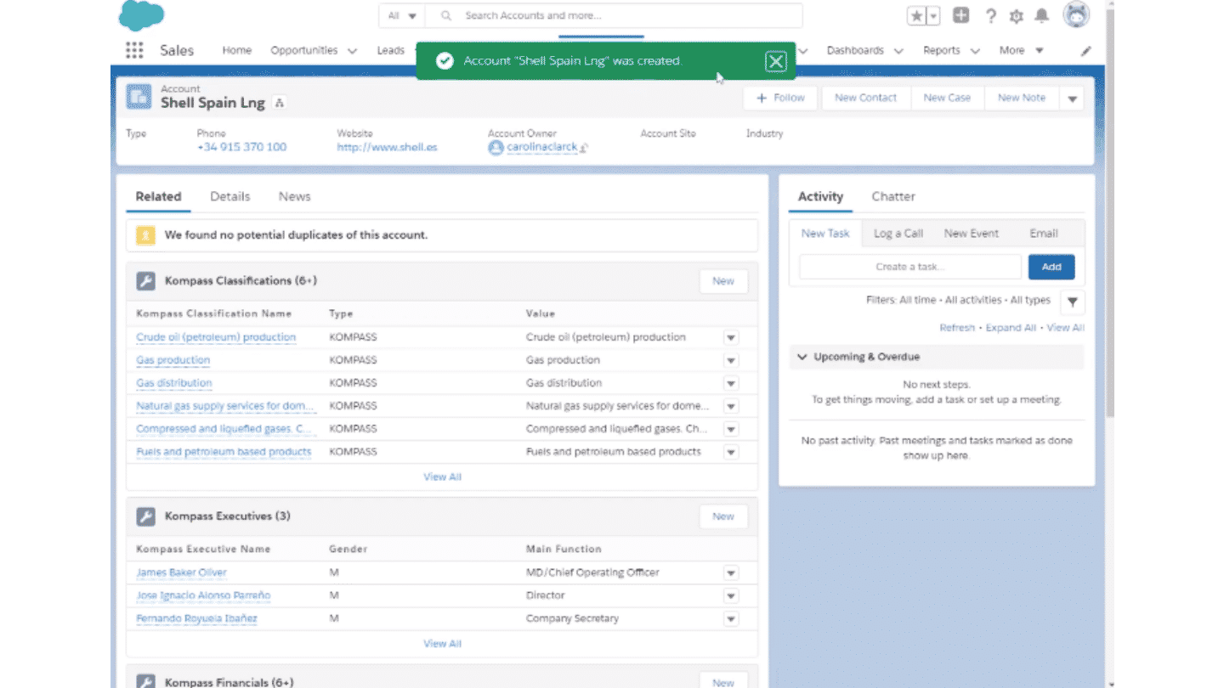This screenshot has height=688, width=1224.
Task: Click the Expand All activities link
Action: coord(1011,328)
